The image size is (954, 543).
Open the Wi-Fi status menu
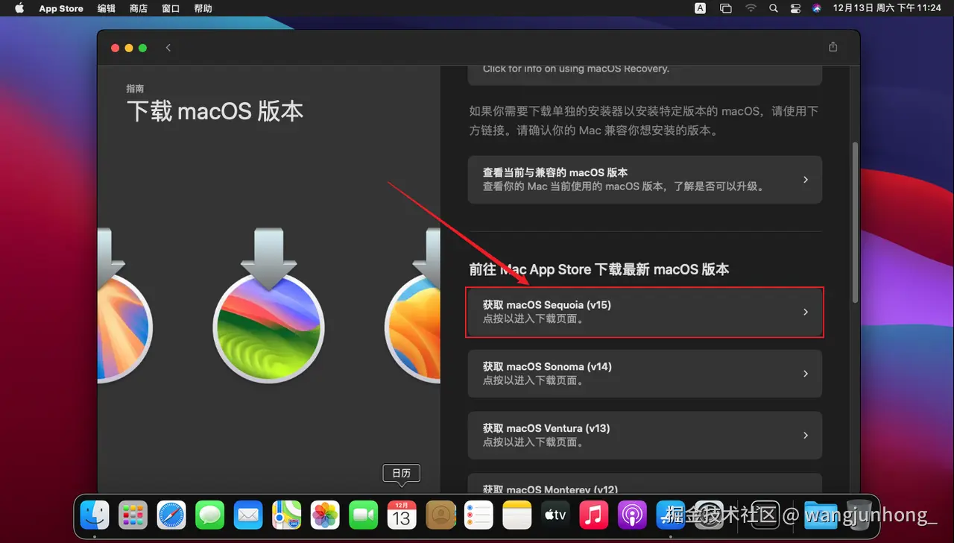pyautogui.click(x=751, y=8)
